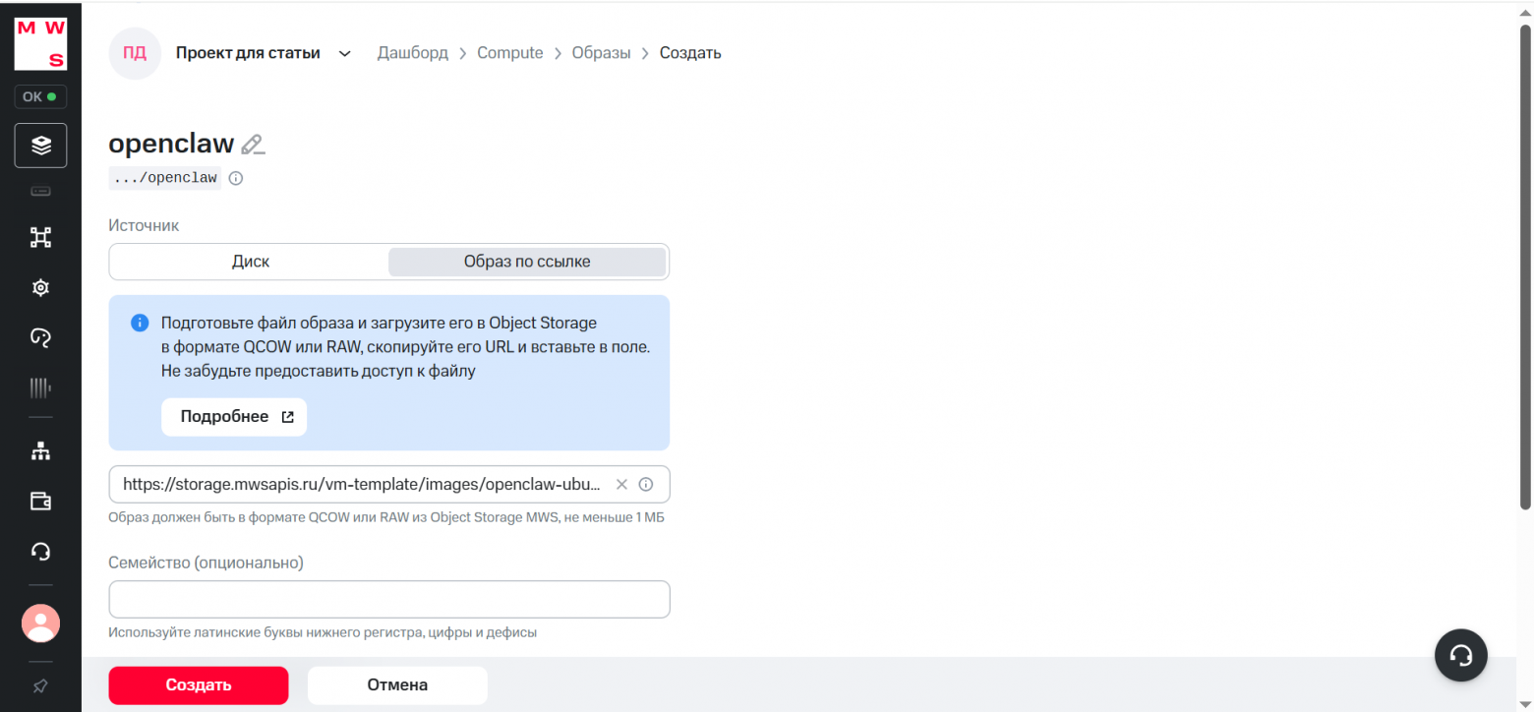Select the Образ по ссылке source option
The image size is (1534, 712).
(527, 261)
